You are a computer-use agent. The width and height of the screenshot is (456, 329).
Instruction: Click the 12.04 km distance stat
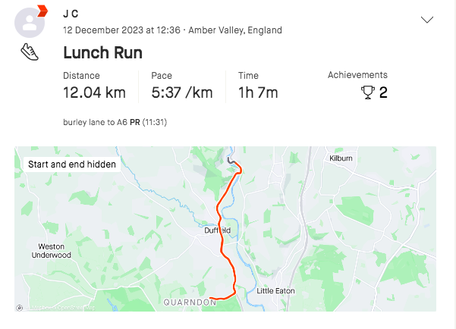[94, 92]
